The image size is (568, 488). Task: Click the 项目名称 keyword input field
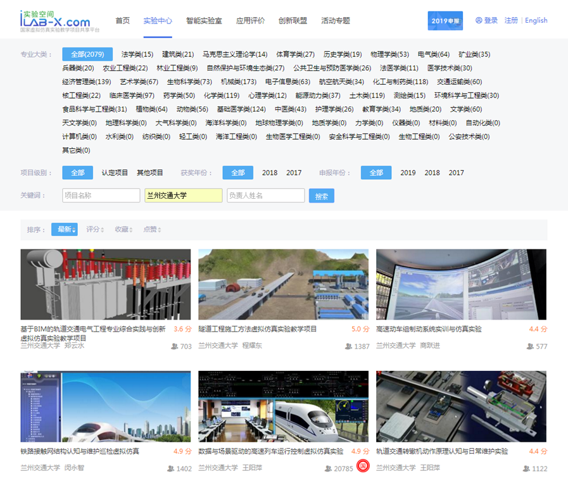tap(101, 196)
